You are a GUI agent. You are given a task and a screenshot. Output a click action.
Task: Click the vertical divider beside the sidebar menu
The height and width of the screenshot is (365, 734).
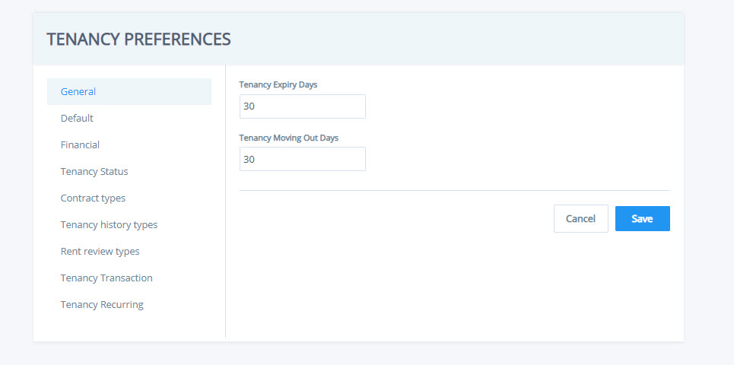226,202
